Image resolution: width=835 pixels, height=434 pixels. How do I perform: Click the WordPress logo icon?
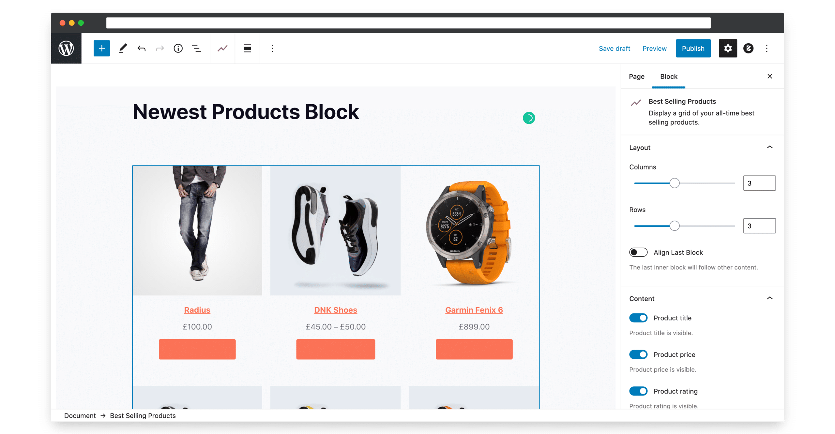(x=66, y=48)
